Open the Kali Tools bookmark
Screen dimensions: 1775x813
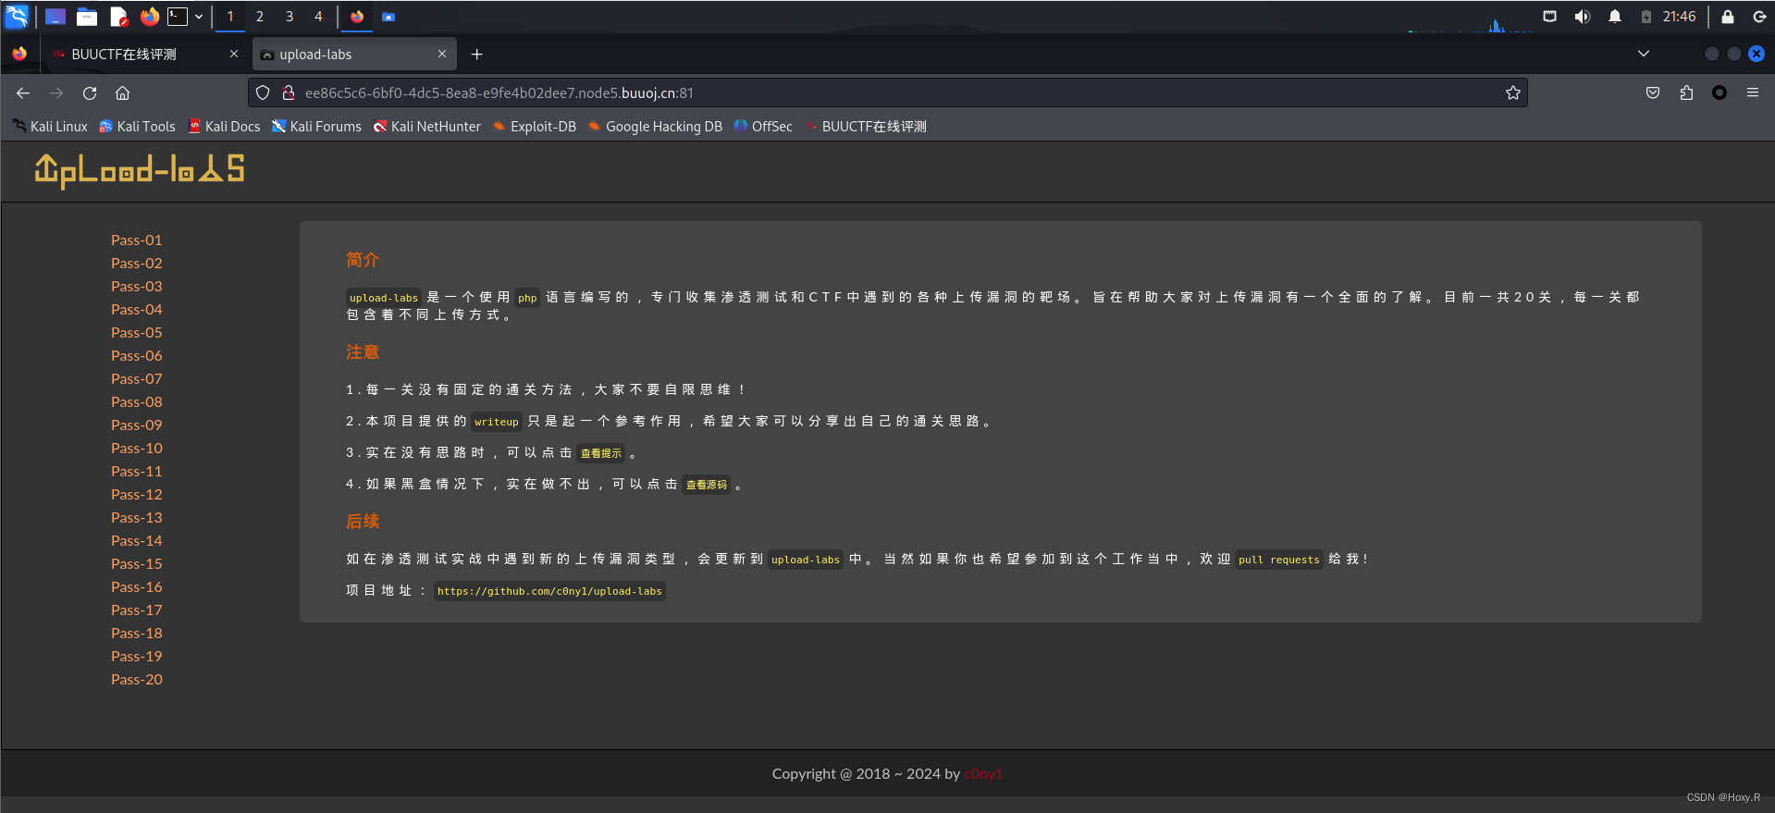(x=137, y=127)
